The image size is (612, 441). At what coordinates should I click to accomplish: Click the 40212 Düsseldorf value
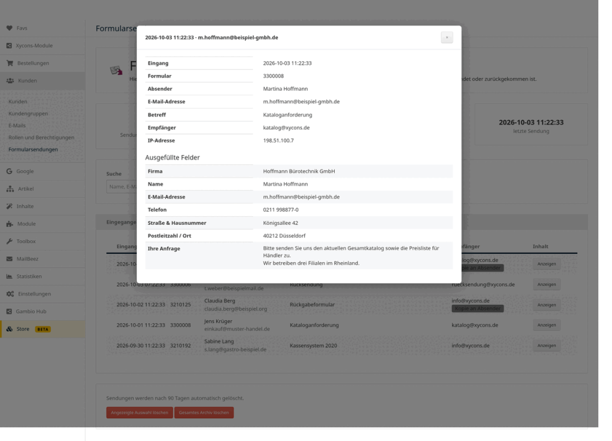tap(284, 236)
